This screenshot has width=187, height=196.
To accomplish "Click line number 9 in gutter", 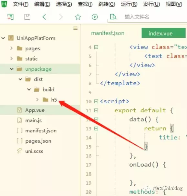I will (90, 92).
